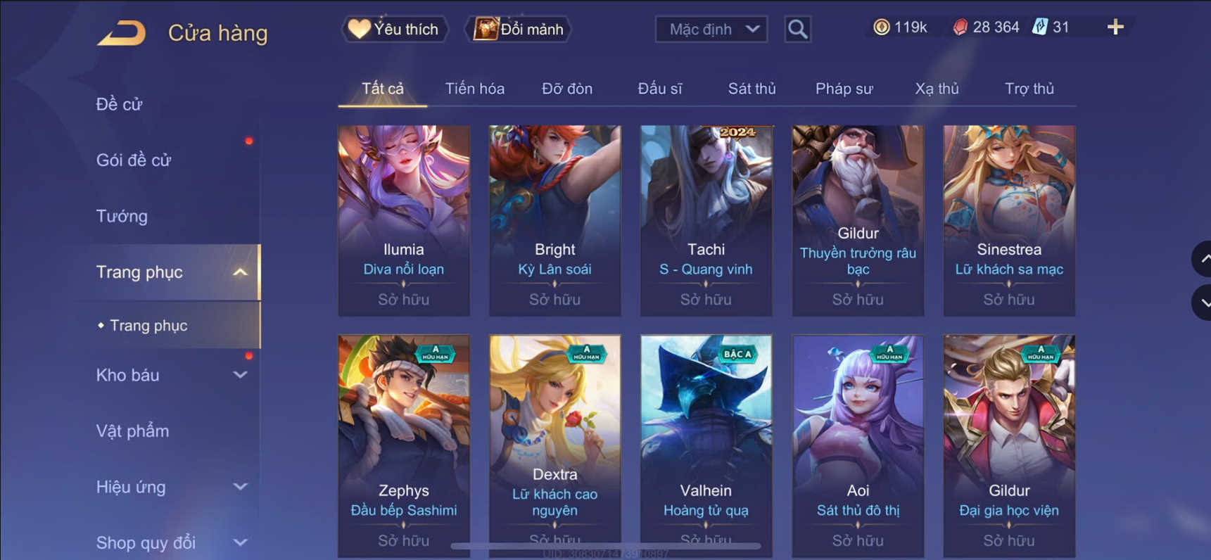Click the plus icon to add currency
This screenshot has width=1211, height=560.
pyautogui.click(x=1115, y=27)
